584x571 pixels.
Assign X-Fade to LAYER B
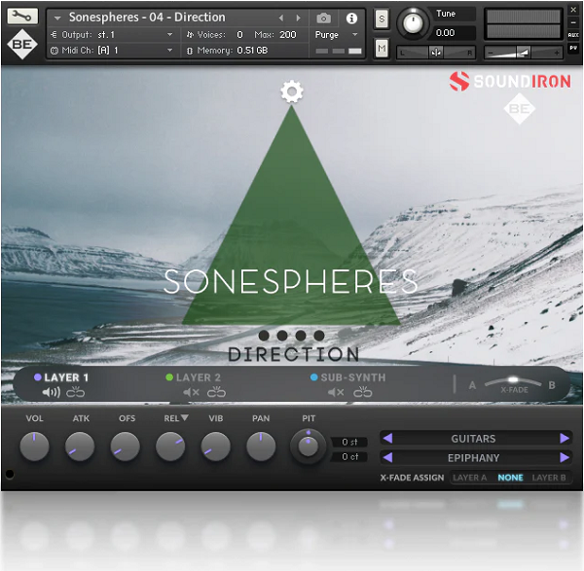tap(549, 478)
